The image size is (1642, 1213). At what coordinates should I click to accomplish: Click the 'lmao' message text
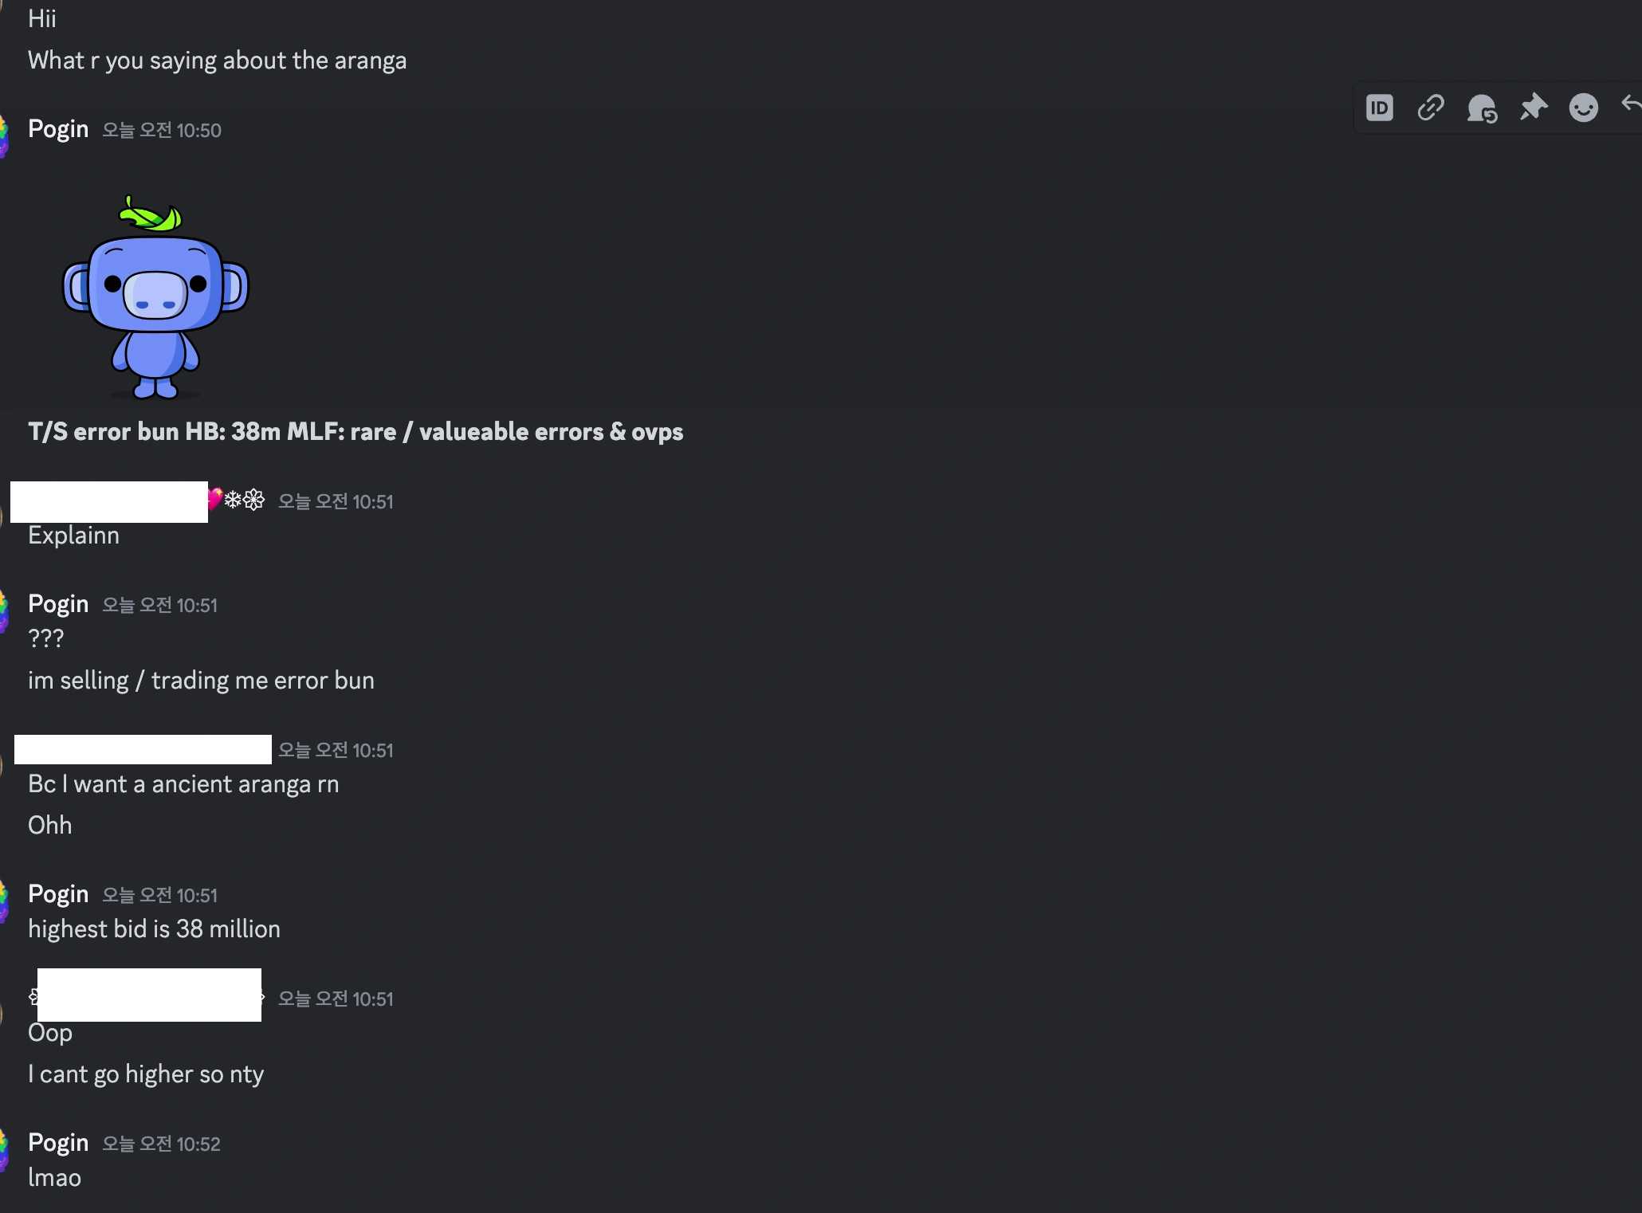click(53, 1177)
